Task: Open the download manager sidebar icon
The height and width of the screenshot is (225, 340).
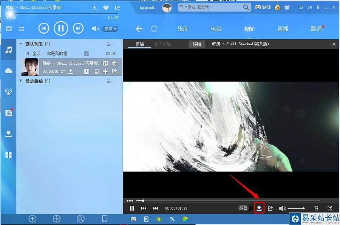Action: click(x=8, y=134)
